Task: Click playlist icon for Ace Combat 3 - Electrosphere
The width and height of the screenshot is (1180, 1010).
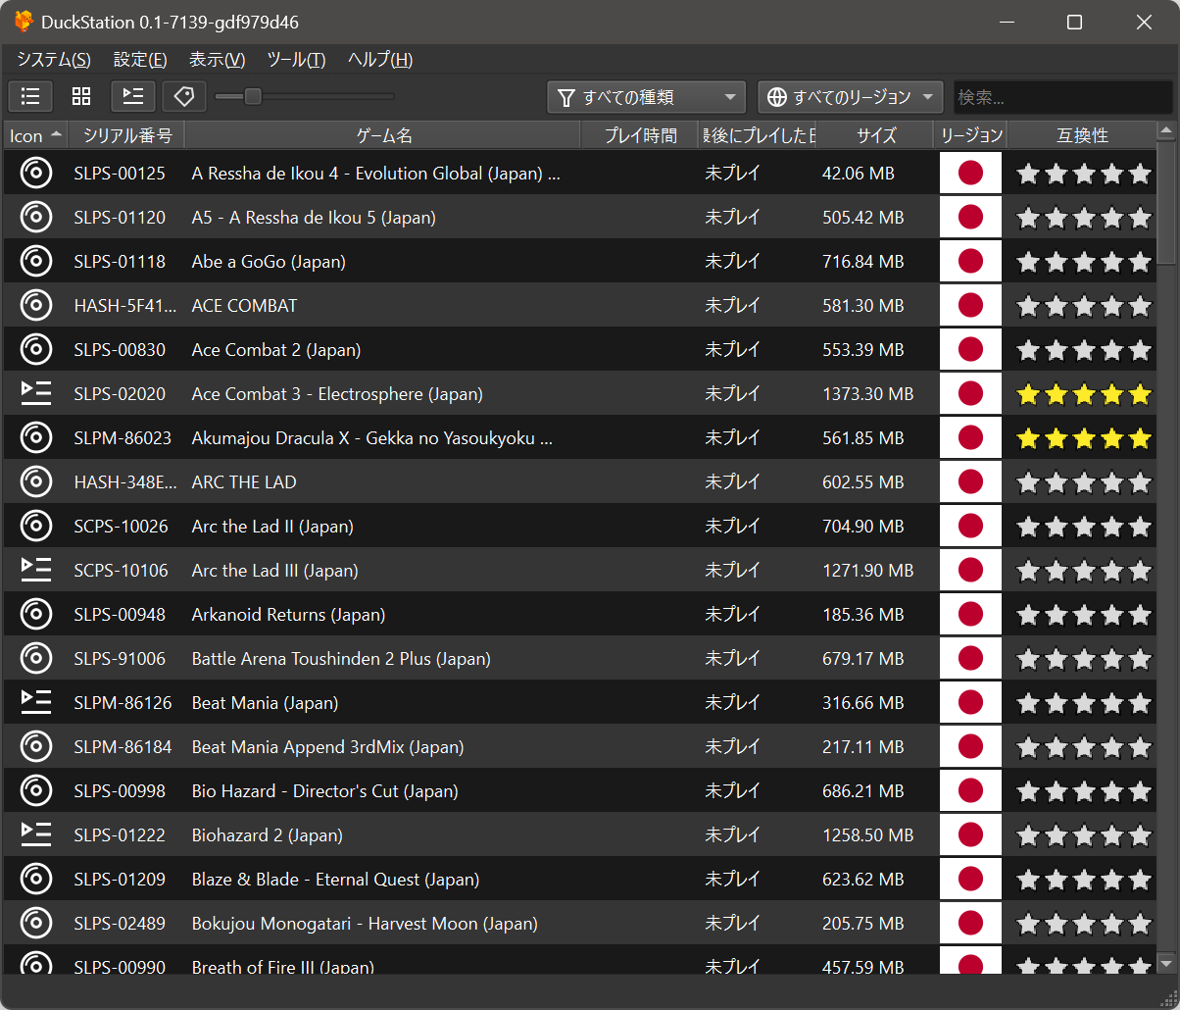Action: coord(35,394)
